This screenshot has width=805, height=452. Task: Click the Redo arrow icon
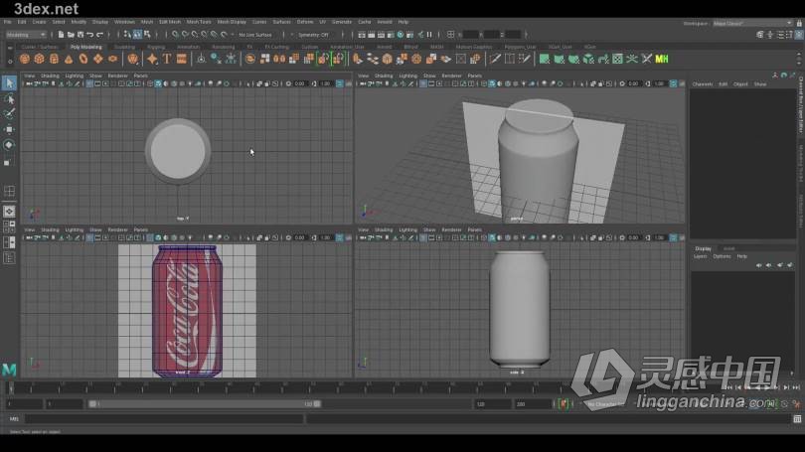pos(100,35)
